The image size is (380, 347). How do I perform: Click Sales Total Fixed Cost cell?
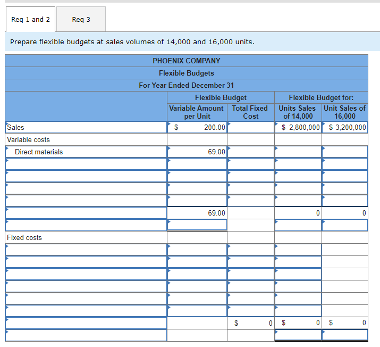click(x=250, y=127)
